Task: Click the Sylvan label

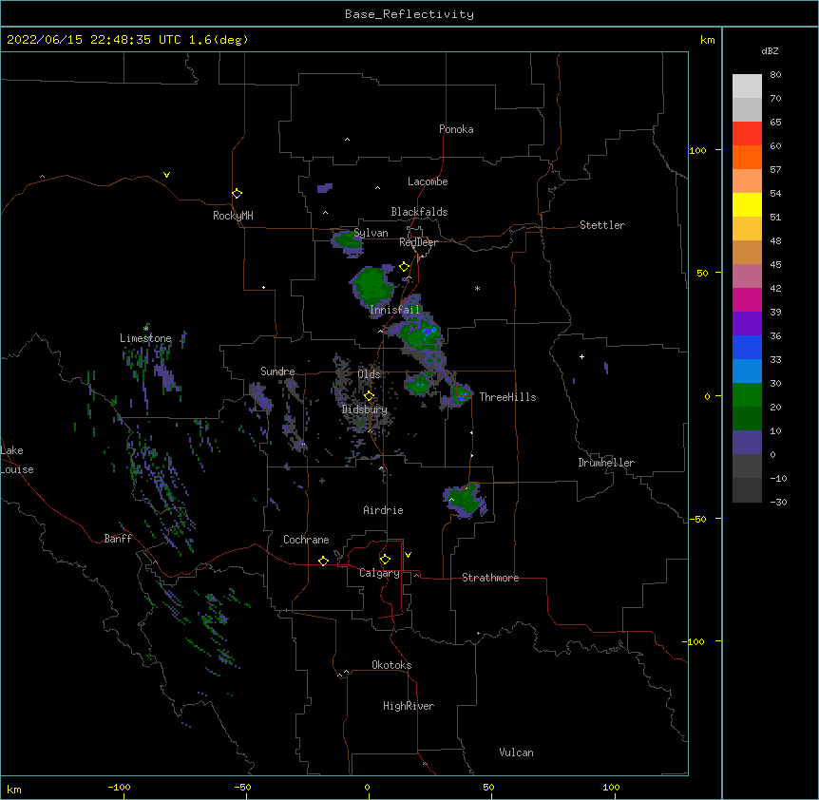Action: pyautogui.click(x=371, y=233)
